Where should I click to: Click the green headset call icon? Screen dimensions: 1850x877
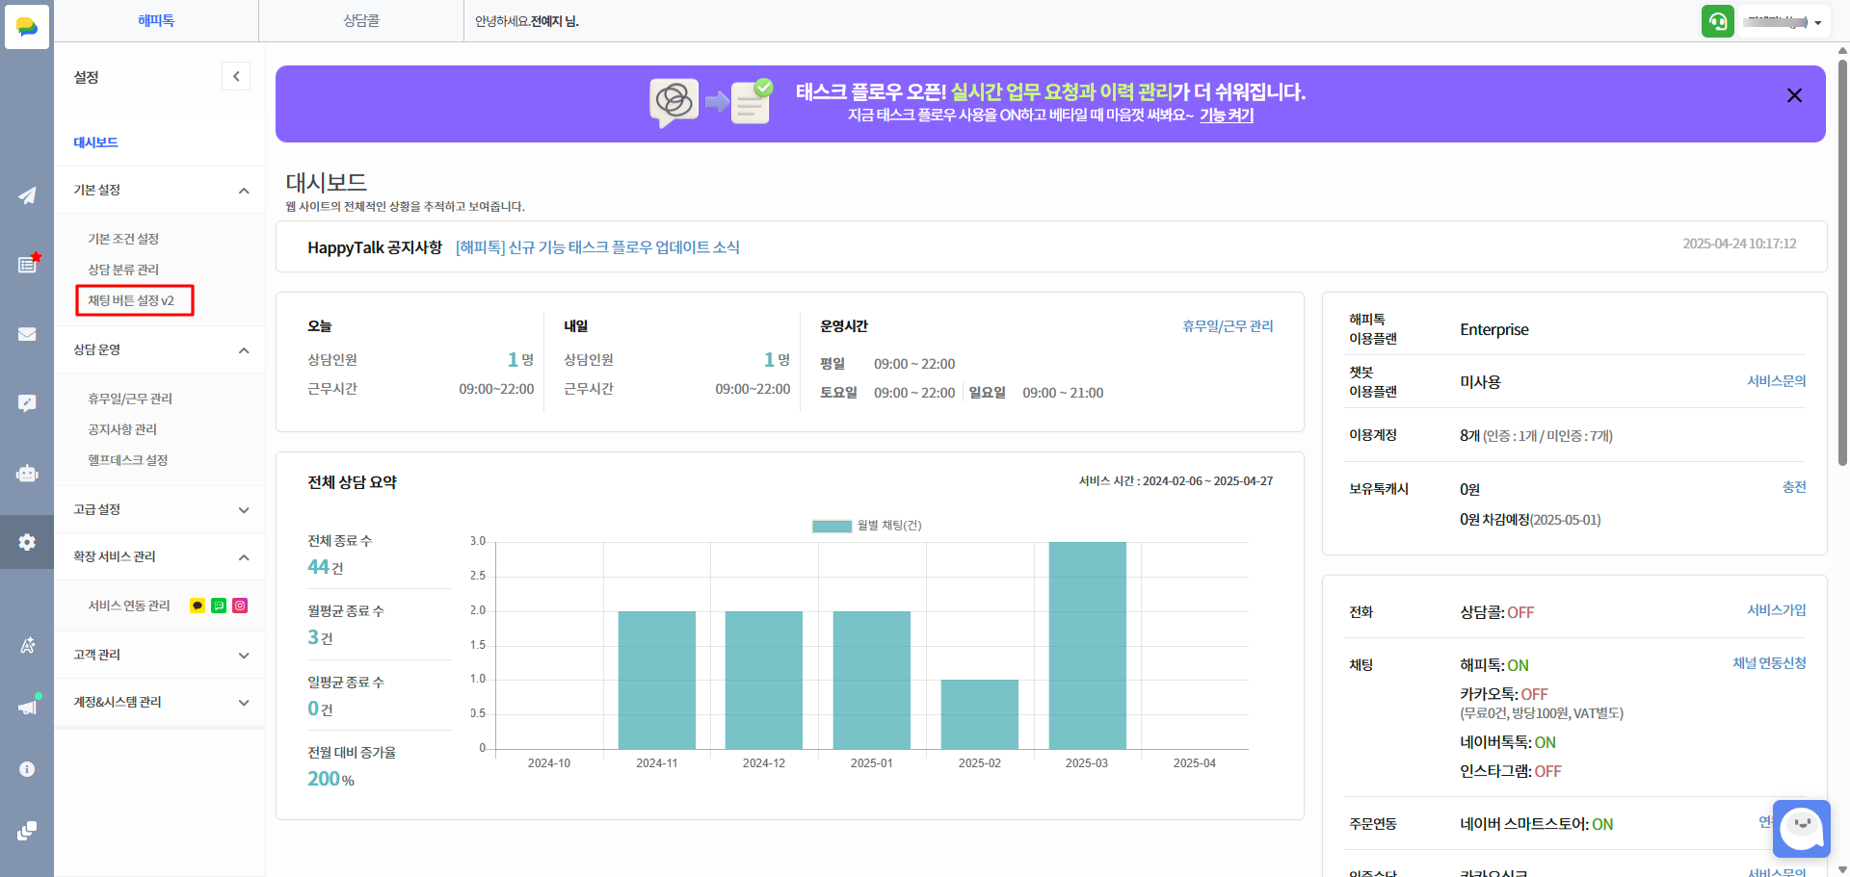tap(1718, 21)
